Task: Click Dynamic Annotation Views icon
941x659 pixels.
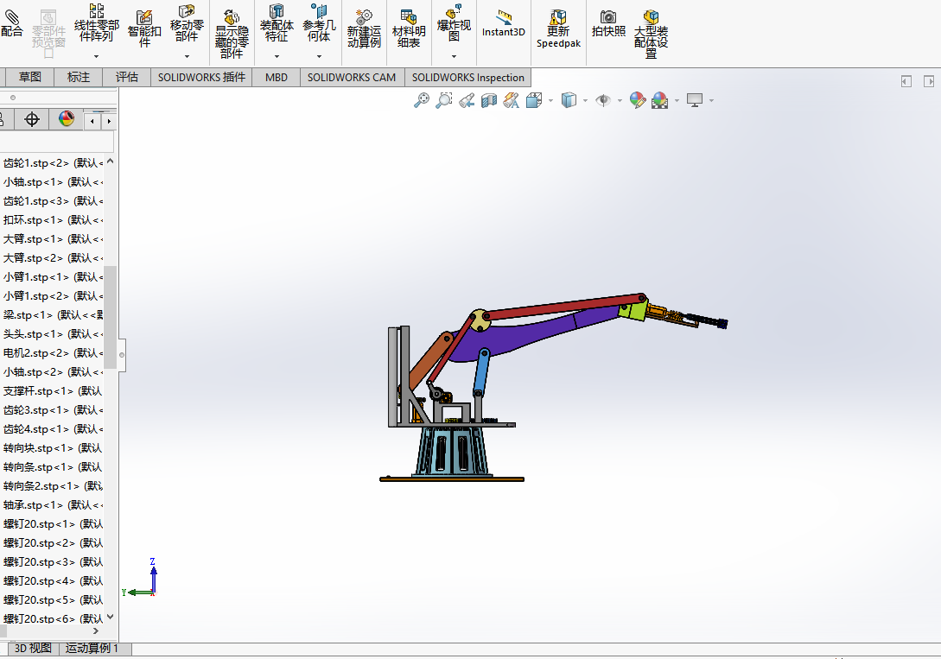Action: point(511,100)
